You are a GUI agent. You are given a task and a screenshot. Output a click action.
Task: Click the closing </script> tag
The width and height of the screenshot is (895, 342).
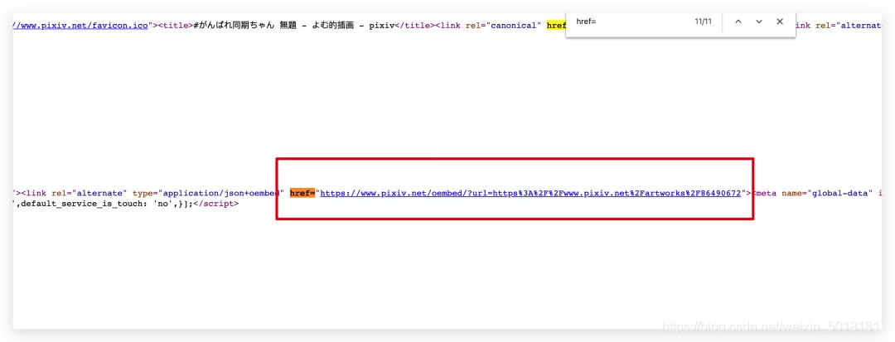pyautogui.click(x=215, y=204)
